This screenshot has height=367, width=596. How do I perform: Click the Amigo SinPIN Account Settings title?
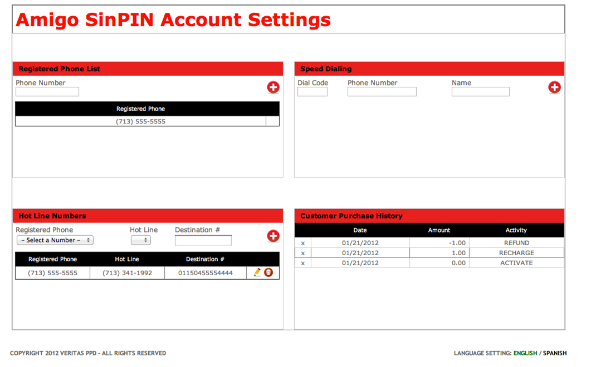tap(173, 19)
